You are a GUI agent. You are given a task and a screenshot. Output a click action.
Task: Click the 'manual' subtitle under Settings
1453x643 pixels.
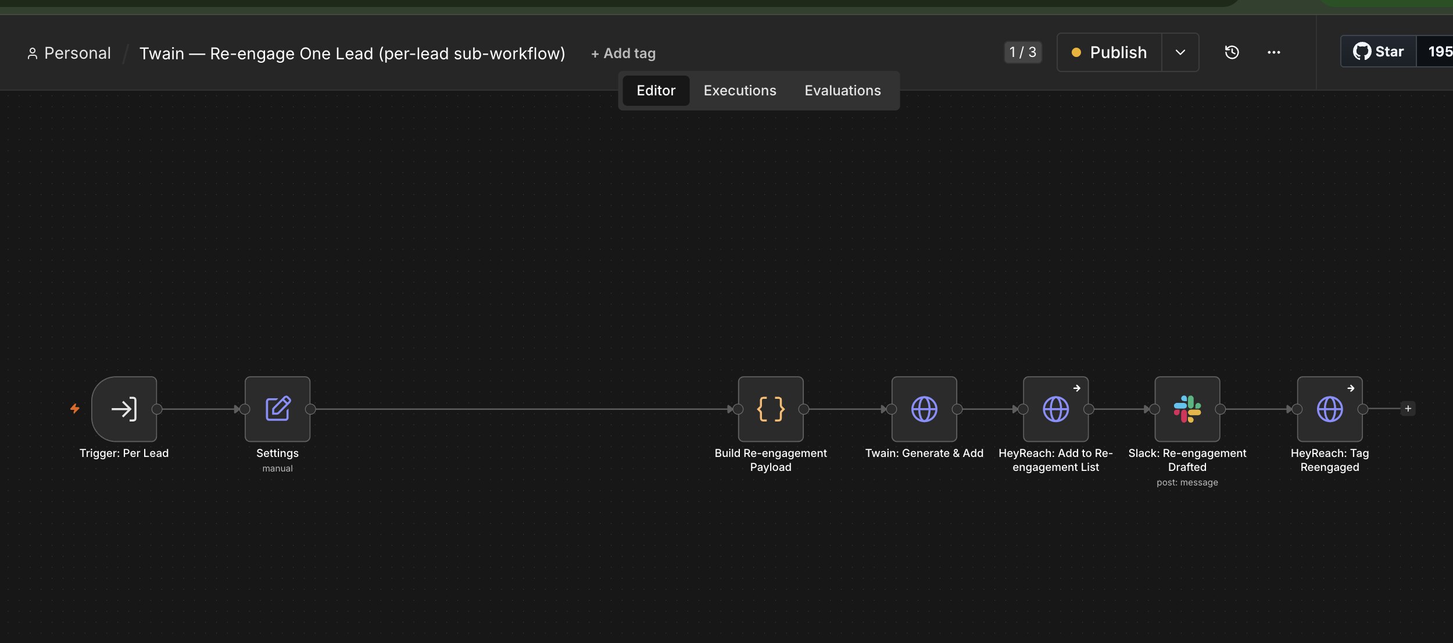[277, 469]
